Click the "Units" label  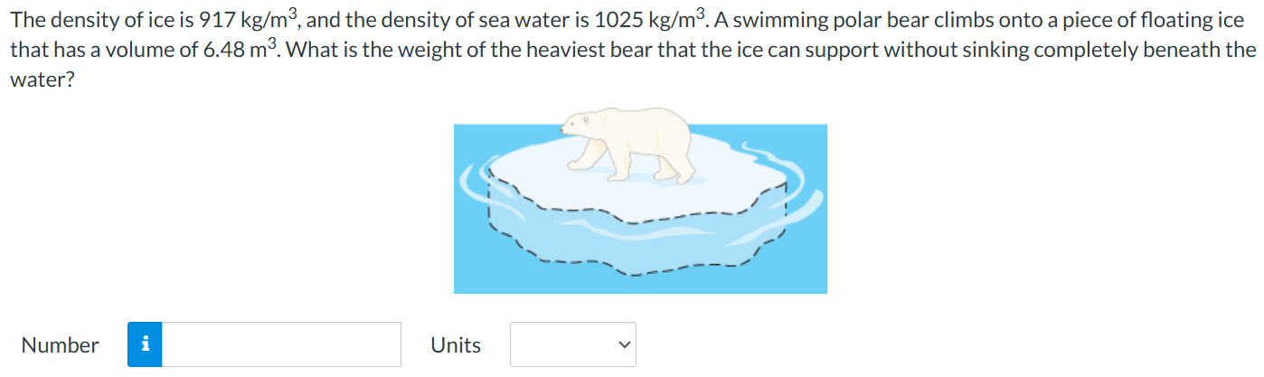coord(456,344)
